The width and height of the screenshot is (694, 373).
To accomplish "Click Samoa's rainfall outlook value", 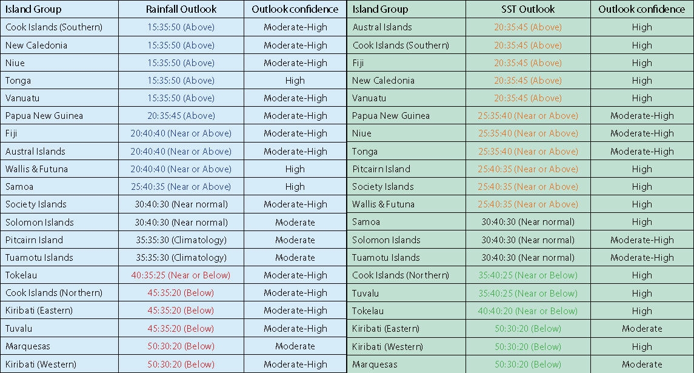I will [x=181, y=187].
